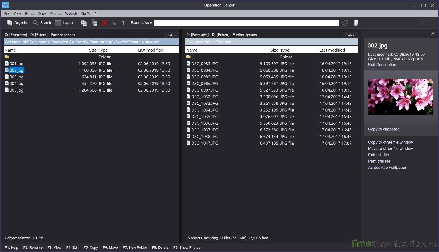Click the move files toolbar icon
Screen dimensions: 439x252
[x=94, y=23]
